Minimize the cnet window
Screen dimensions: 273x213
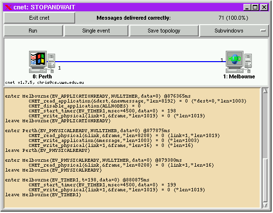(x=247, y=7)
